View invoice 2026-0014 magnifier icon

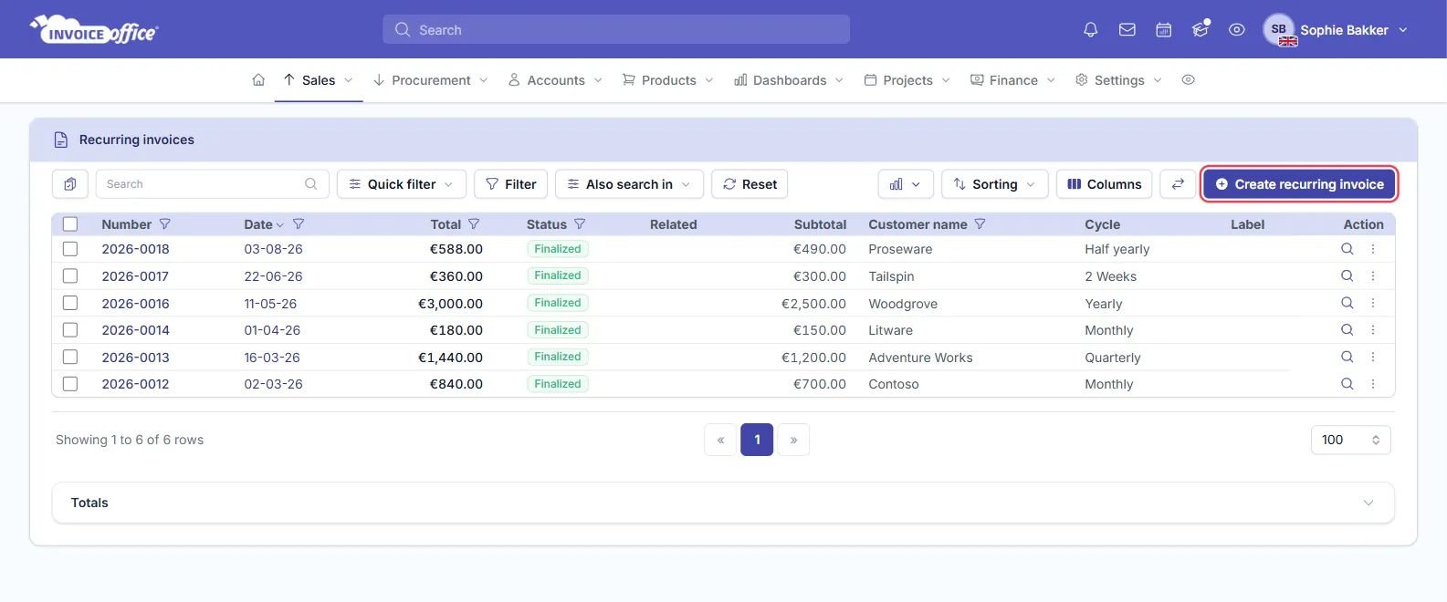pyautogui.click(x=1347, y=329)
